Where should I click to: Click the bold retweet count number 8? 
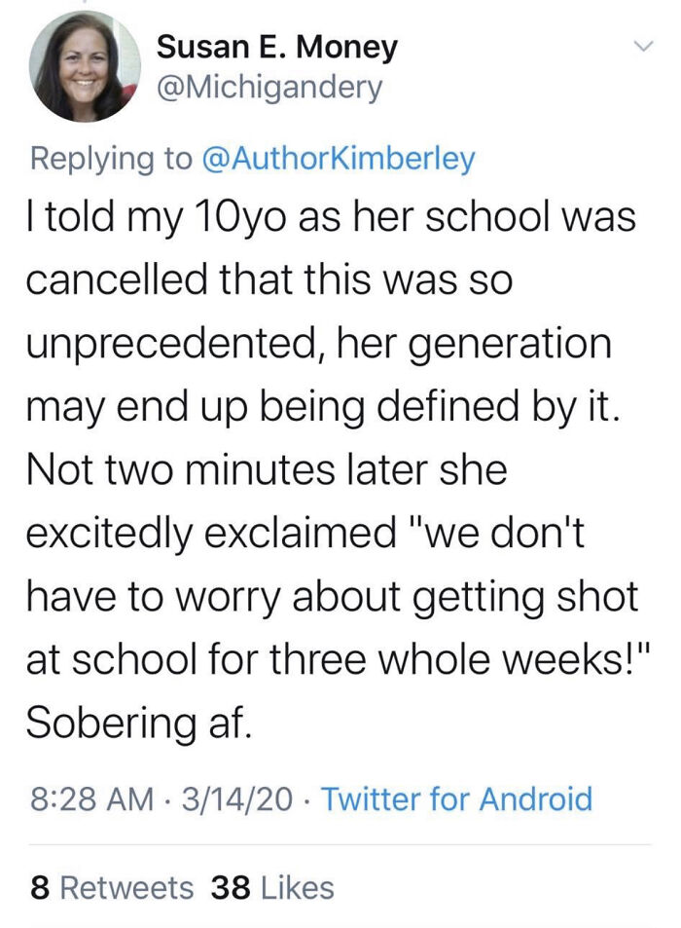39,887
